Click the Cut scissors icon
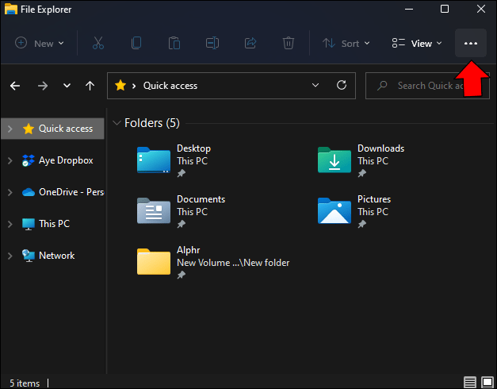 pyautogui.click(x=98, y=44)
